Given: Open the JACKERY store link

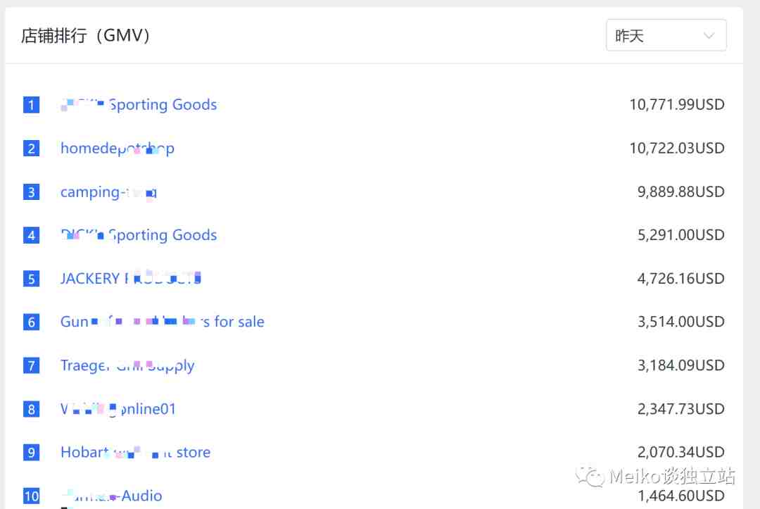Looking at the screenshot, I should pyautogui.click(x=130, y=279).
